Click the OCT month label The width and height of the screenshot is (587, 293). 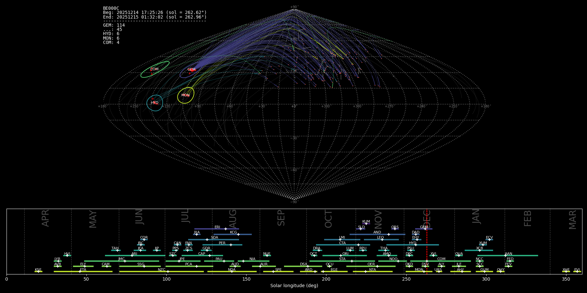click(x=328, y=219)
